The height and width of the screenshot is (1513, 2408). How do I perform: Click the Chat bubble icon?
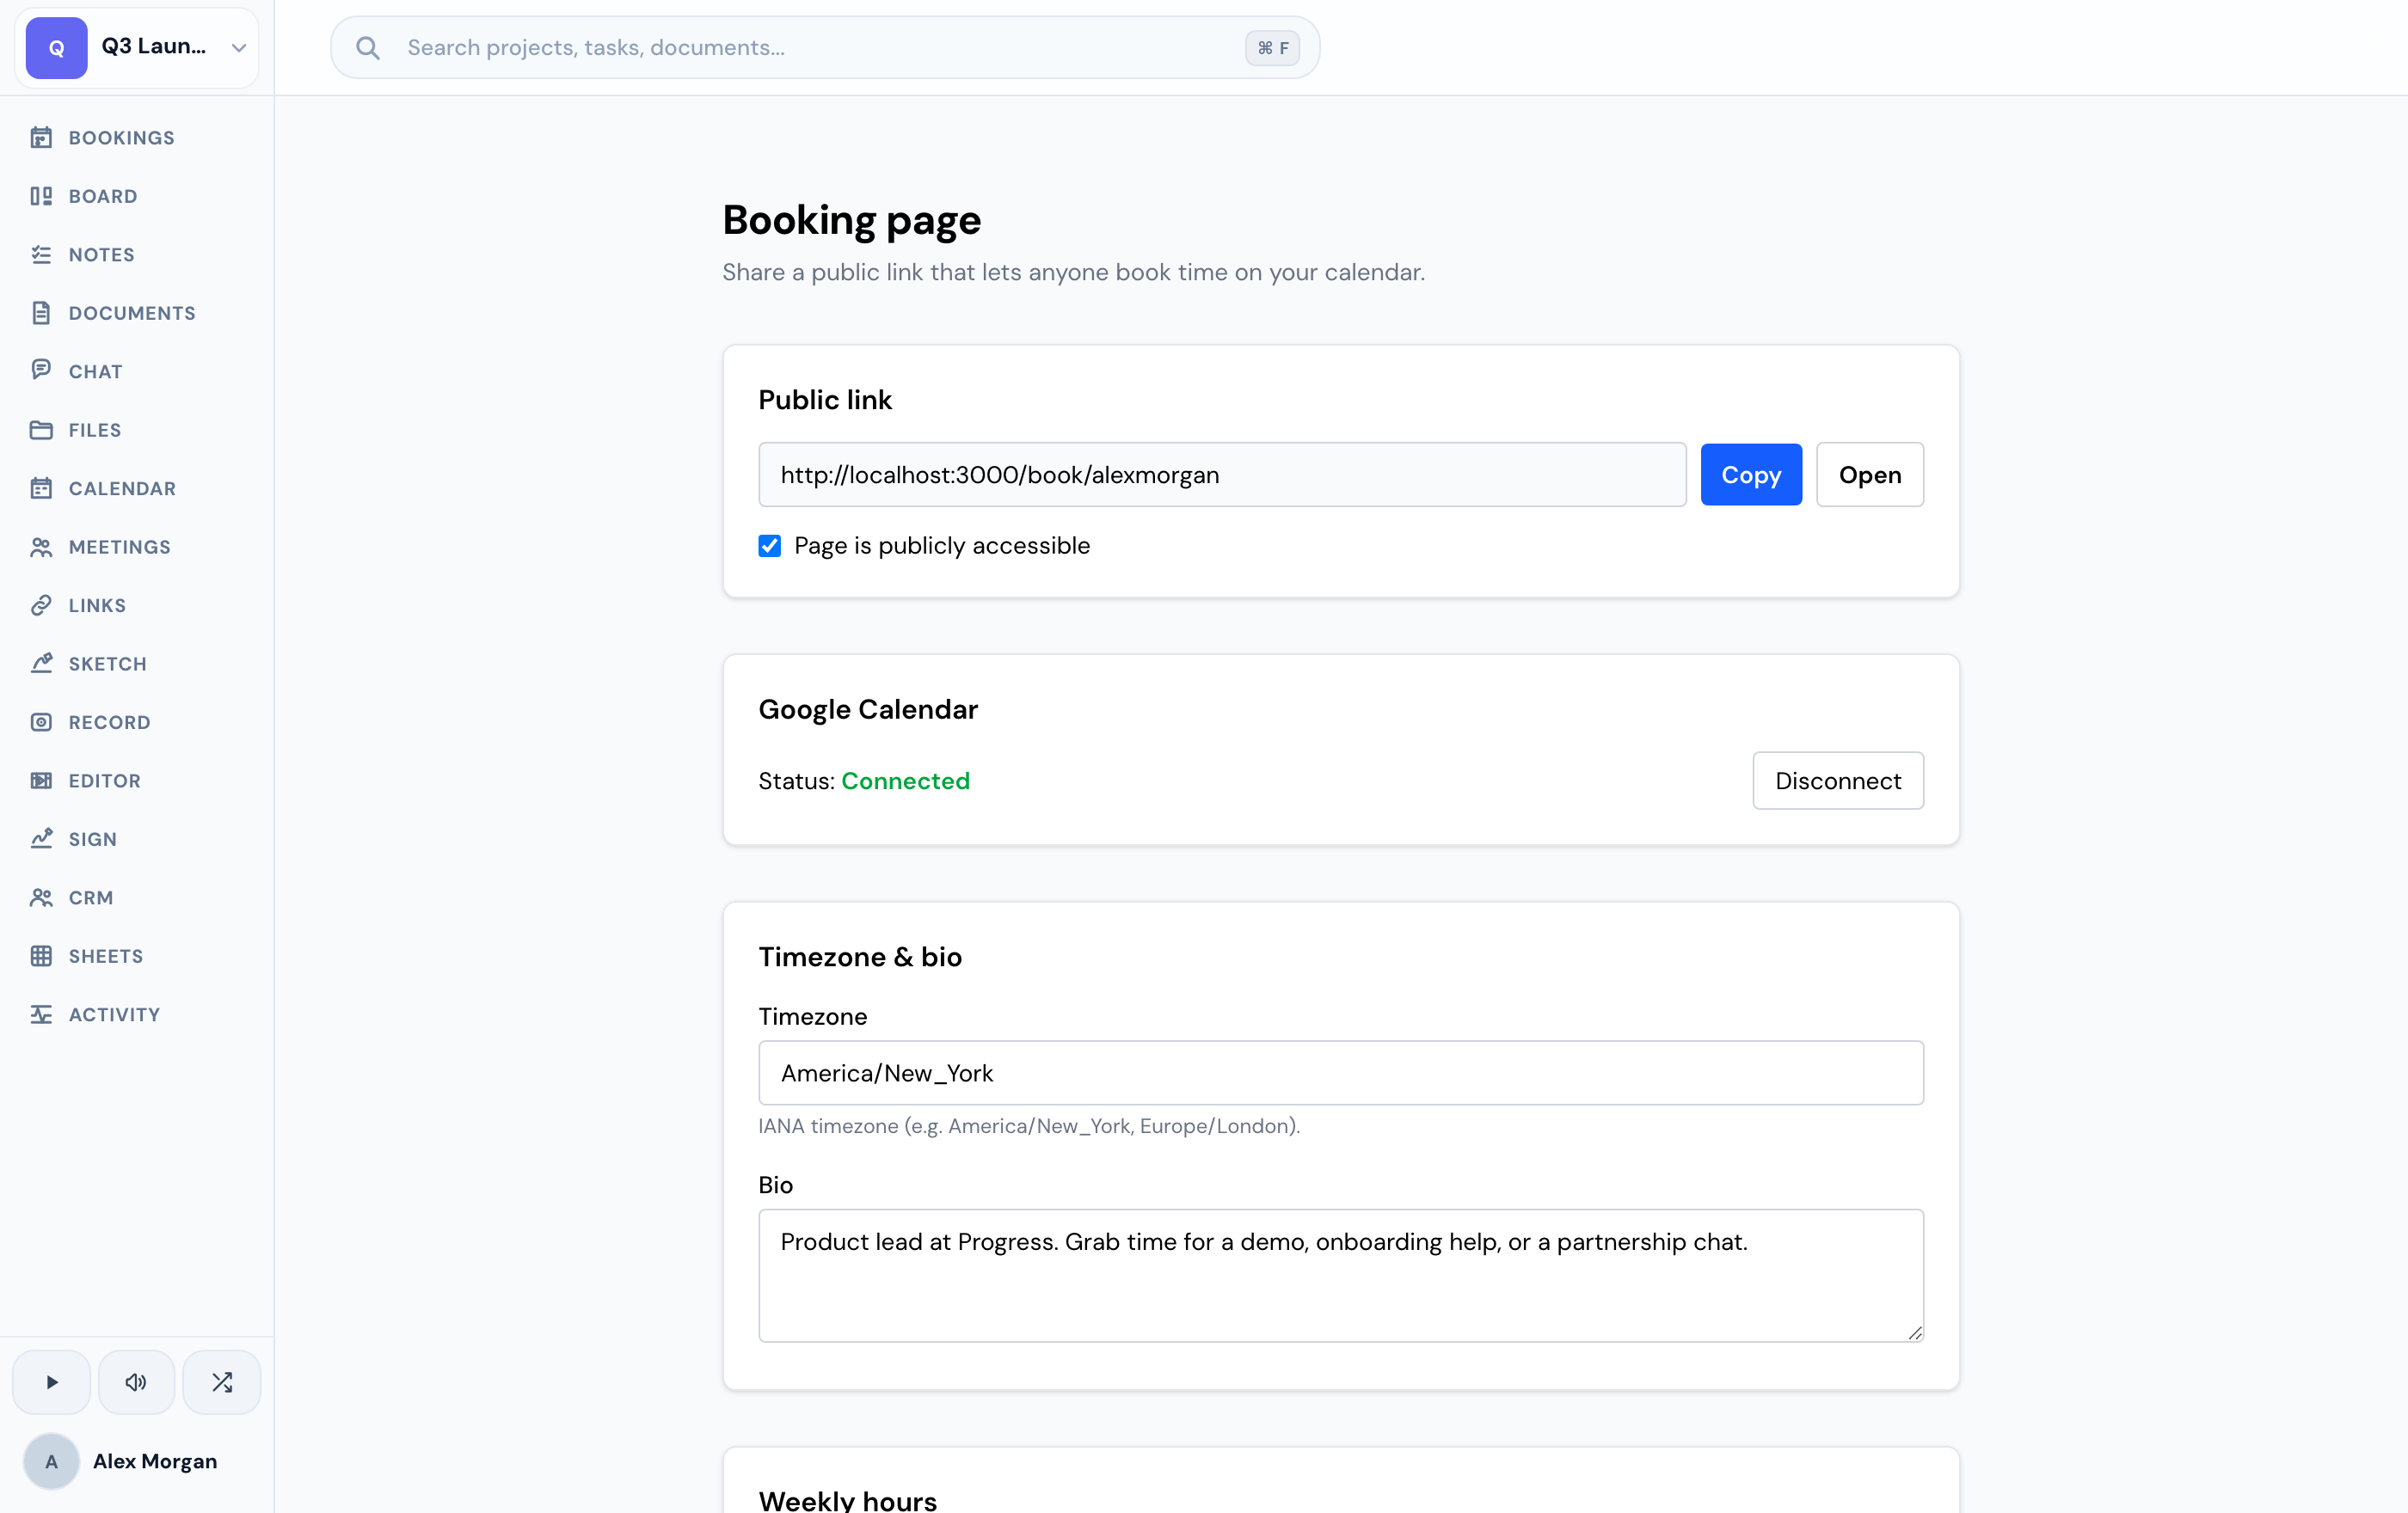pos(41,371)
